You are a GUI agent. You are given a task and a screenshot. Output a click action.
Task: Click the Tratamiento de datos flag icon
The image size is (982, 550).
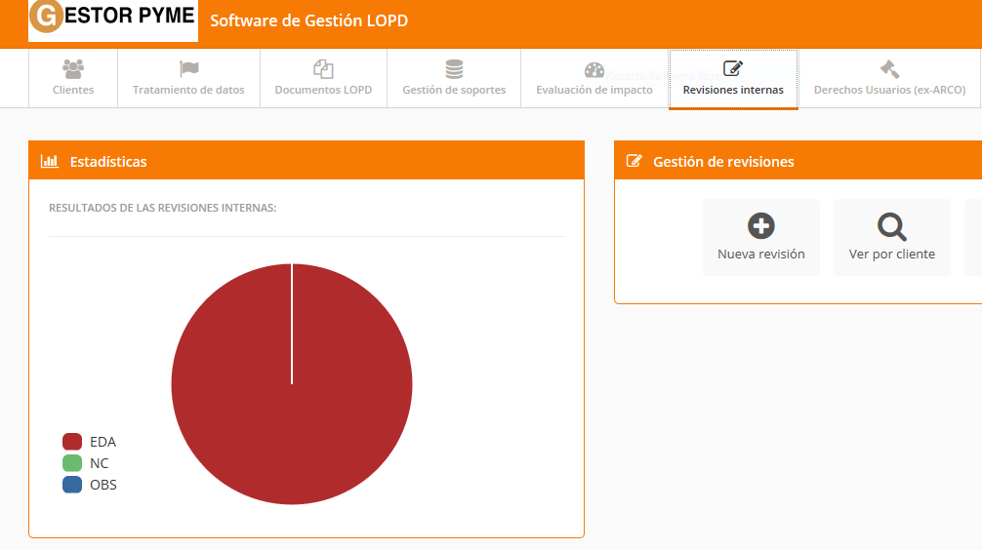pyautogui.click(x=188, y=68)
